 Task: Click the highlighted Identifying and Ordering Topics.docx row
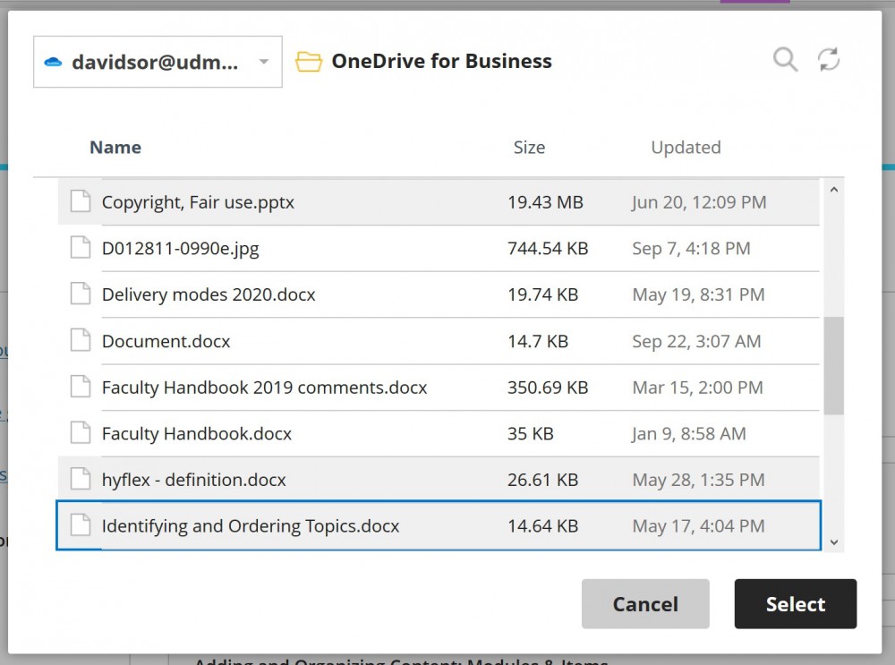[358, 526]
